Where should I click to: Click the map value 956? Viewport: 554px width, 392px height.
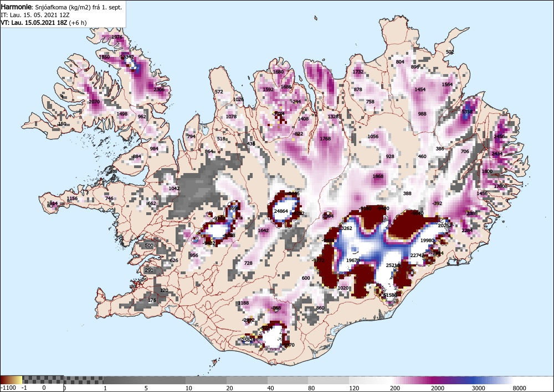[193, 255]
